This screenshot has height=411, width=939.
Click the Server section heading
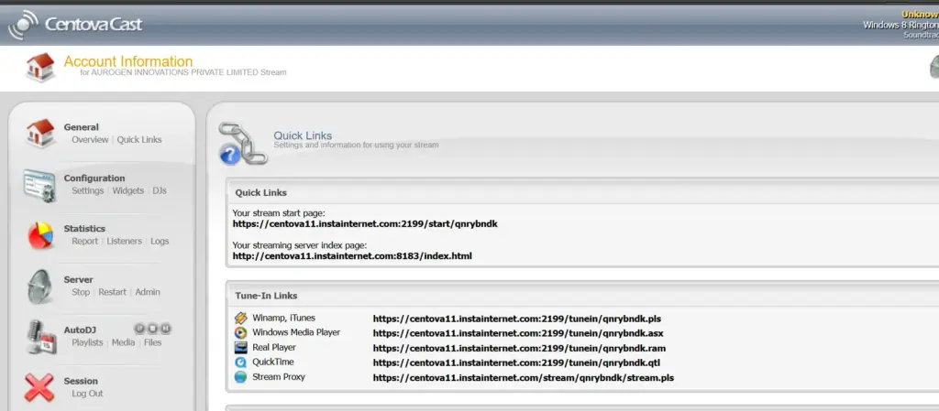point(79,279)
